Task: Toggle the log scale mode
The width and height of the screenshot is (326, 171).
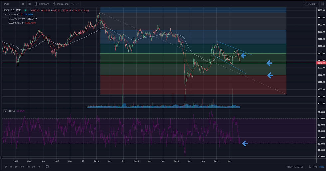Action: 315,167
